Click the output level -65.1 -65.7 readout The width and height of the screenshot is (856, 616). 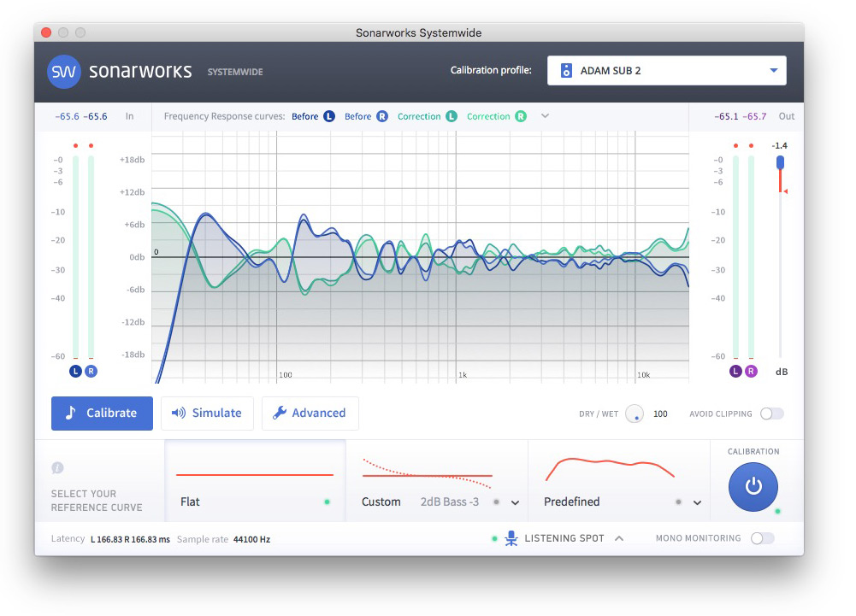pos(741,116)
